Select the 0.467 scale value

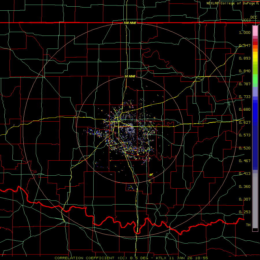(x=245, y=161)
